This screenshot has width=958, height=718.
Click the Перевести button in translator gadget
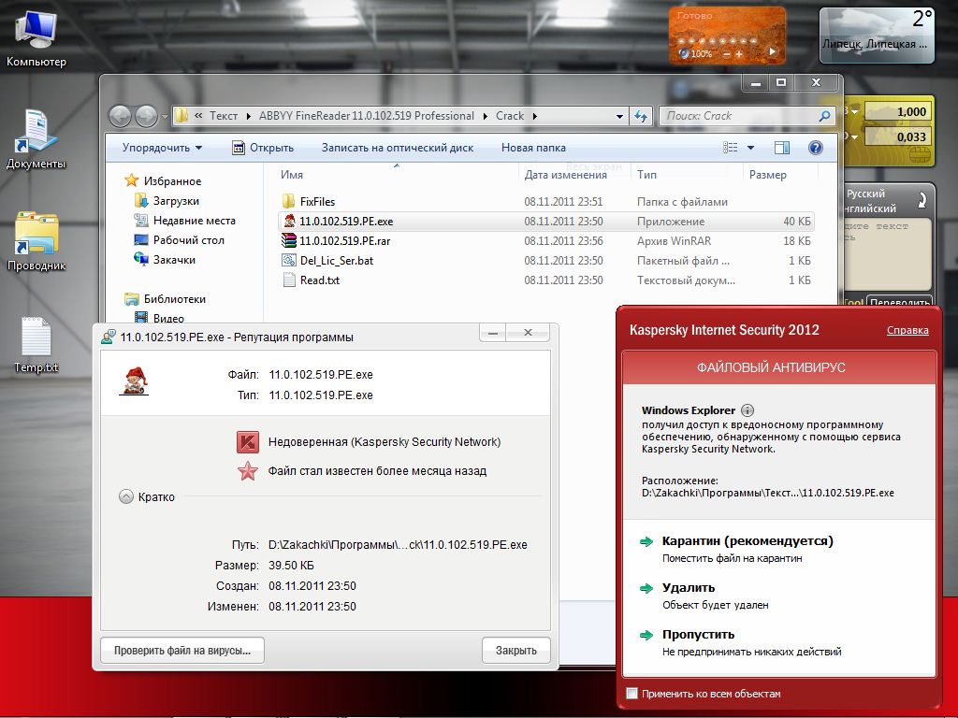coord(899,302)
